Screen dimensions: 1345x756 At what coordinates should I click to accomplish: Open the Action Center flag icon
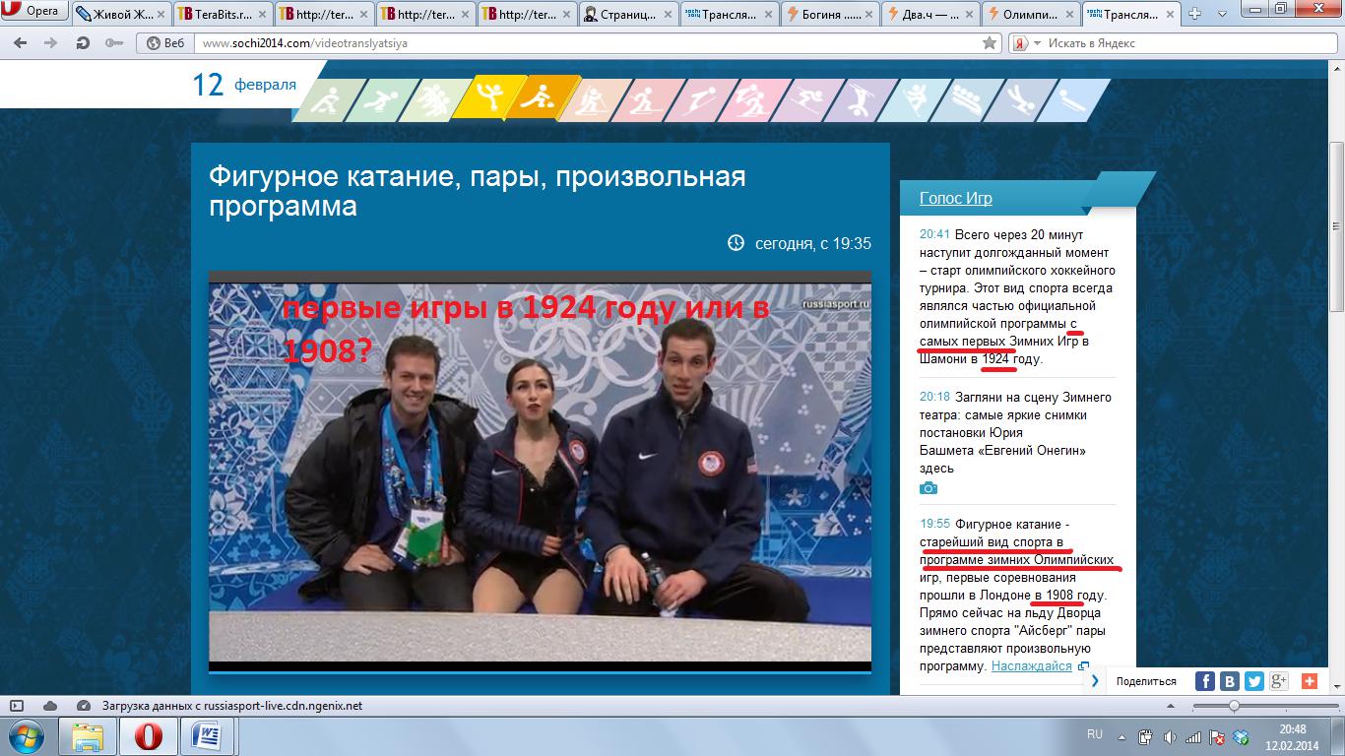click(x=1218, y=736)
